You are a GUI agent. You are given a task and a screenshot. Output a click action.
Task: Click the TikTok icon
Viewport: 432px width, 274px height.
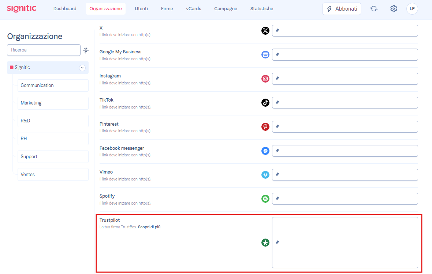pyautogui.click(x=265, y=103)
